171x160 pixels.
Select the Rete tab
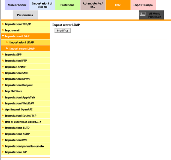click(118, 5)
